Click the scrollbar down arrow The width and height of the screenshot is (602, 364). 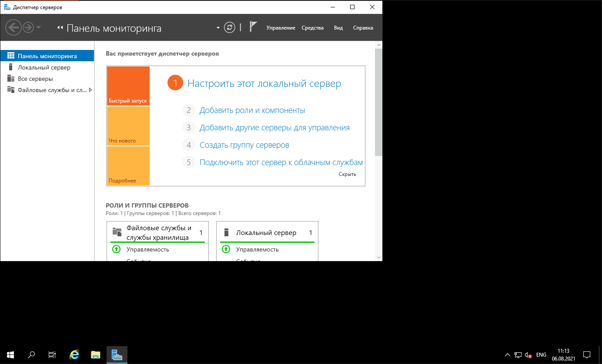point(378,257)
